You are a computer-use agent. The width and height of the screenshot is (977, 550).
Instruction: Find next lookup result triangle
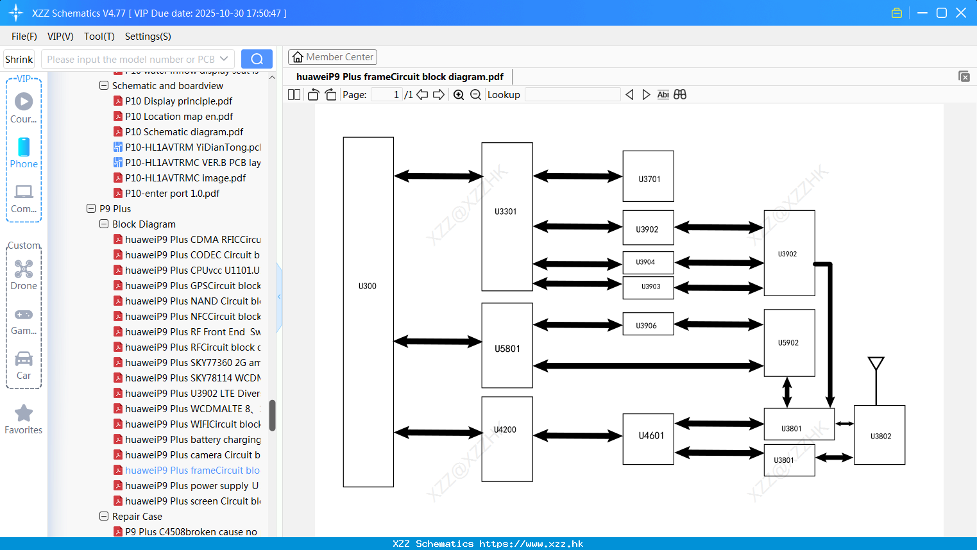point(646,95)
